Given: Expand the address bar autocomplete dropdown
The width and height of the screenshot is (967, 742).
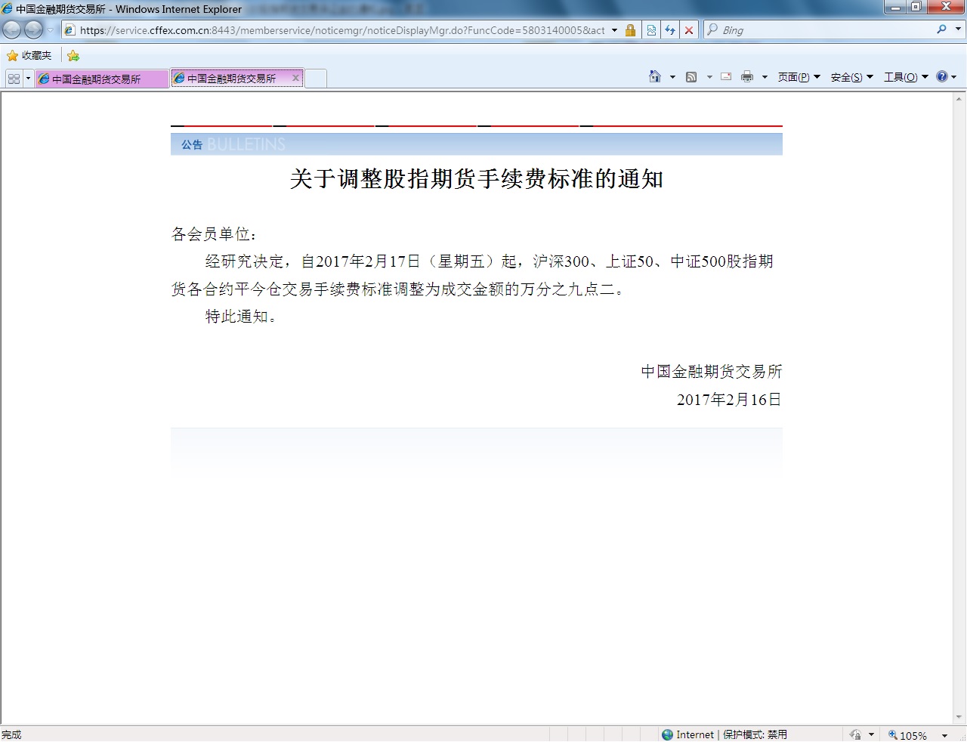Looking at the screenshot, I should (x=614, y=30).
